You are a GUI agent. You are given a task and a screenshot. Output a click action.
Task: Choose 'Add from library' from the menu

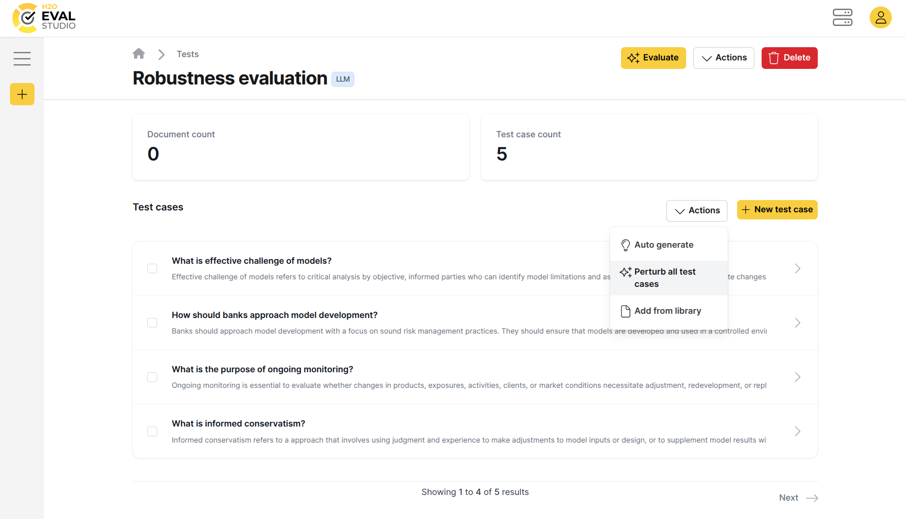(668, 310)
